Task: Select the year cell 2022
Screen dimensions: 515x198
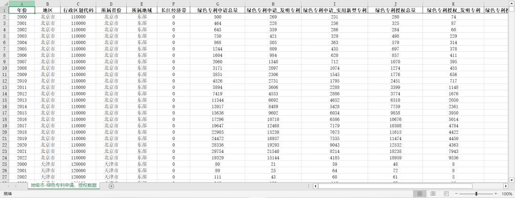Action: 21,158
